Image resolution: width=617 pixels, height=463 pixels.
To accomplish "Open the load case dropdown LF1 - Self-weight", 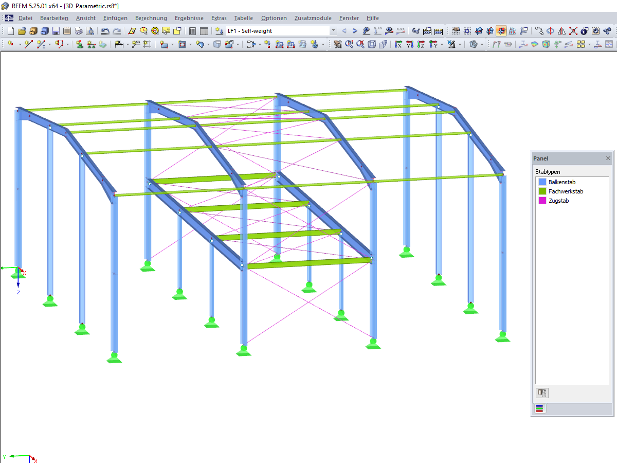I will (333, 31).
